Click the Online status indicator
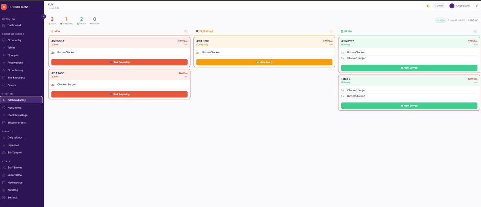 coord(439,6)
